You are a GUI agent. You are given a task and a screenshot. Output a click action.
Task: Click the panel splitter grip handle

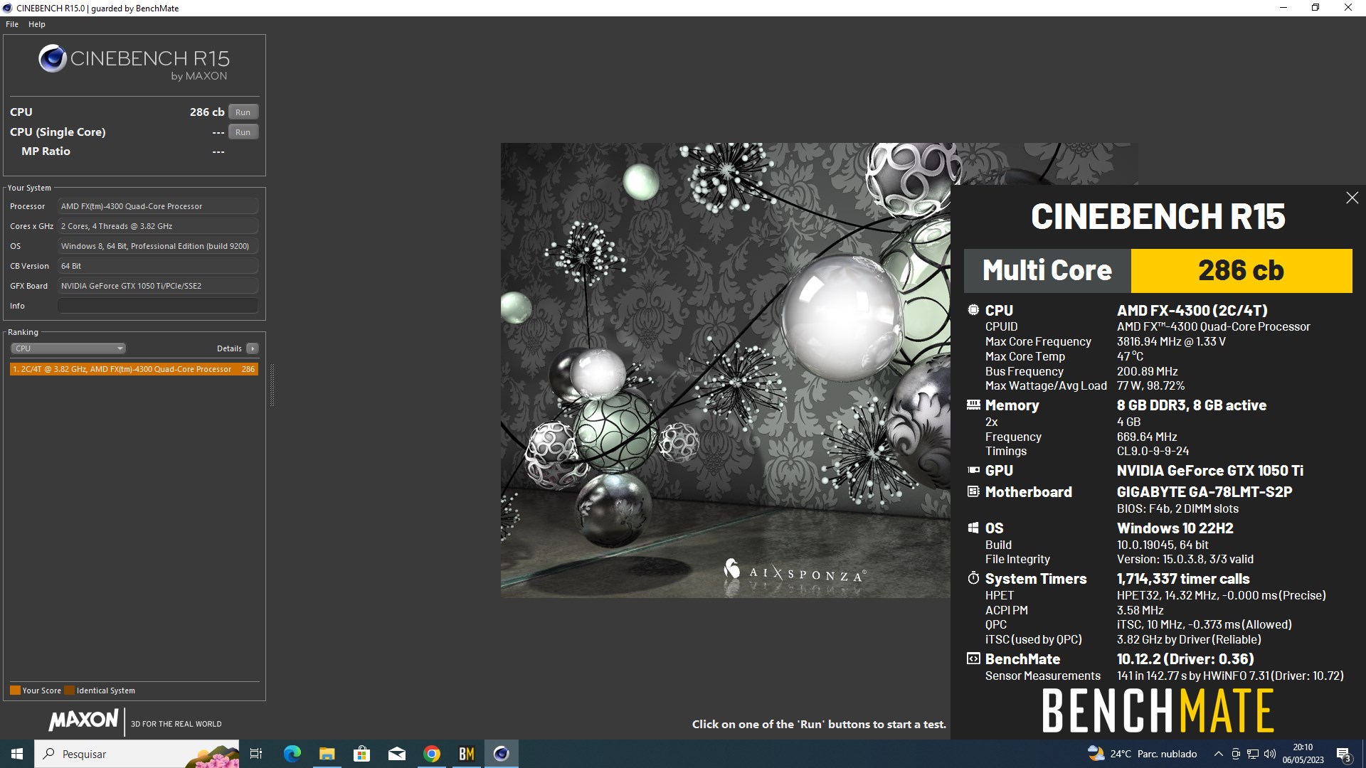point(272,385)
